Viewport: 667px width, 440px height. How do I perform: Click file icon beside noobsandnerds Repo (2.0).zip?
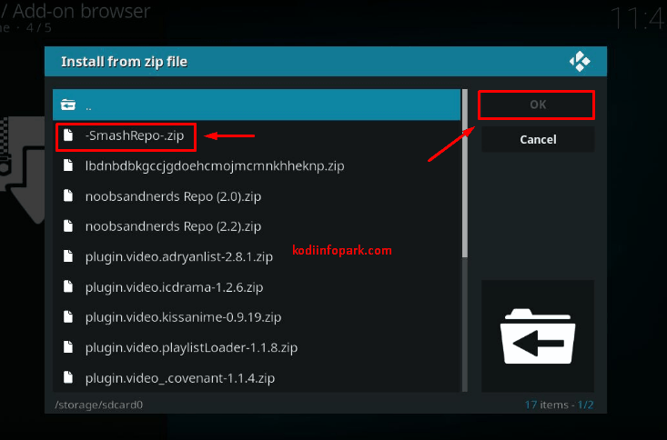point(68,195)
